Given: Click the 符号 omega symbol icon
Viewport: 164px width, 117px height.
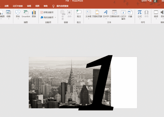Looking at the screenshot, I should coord(147,14).
